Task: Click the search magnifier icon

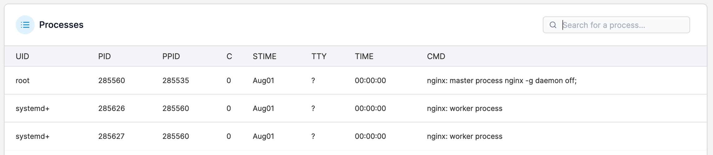Action: pyautogui.click(x=553, y=25)
